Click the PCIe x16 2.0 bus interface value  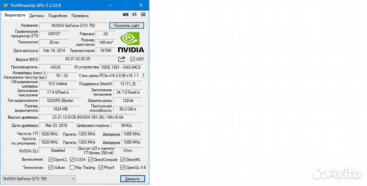(119, 75)
